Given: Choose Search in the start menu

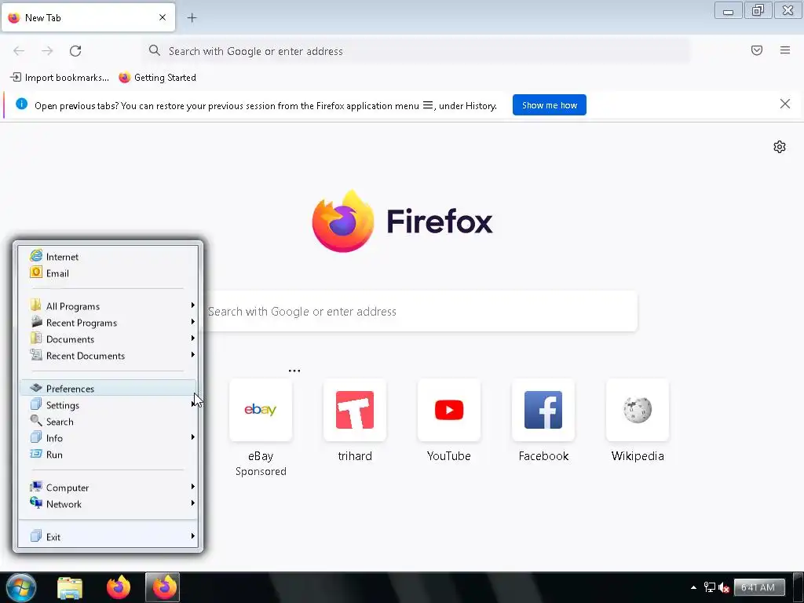Looking at the screenshot, I should pos(108,422).
